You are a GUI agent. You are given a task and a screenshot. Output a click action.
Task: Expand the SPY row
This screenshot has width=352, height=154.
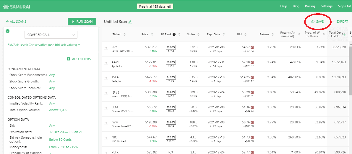(x=106, y=47)
